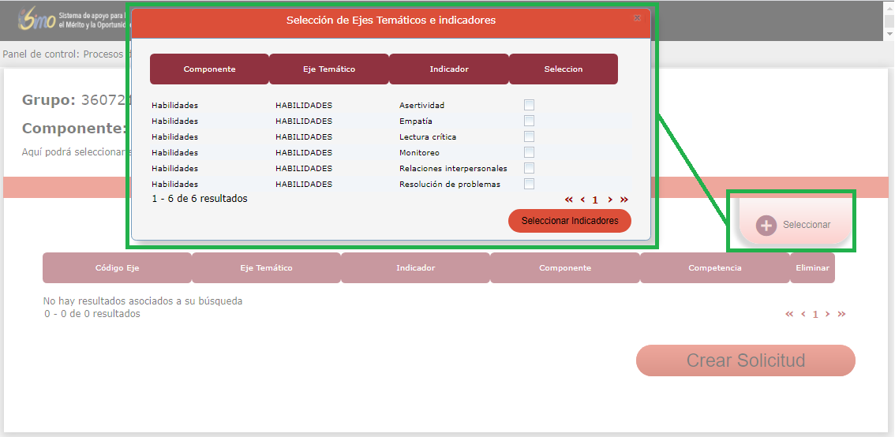The height and width of the screenshot is (437, 895).
Task: Jump to last page of results table
Action: pyautogui.click(x=841, y=314)
